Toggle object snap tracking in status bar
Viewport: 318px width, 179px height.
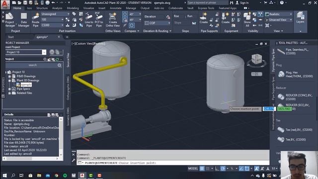(x=241, y=169)
